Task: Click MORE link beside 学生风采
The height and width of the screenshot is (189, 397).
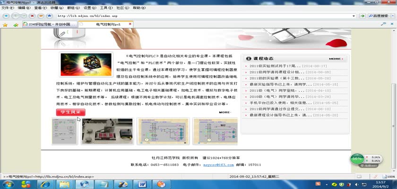Action: (x=224, y=112)
